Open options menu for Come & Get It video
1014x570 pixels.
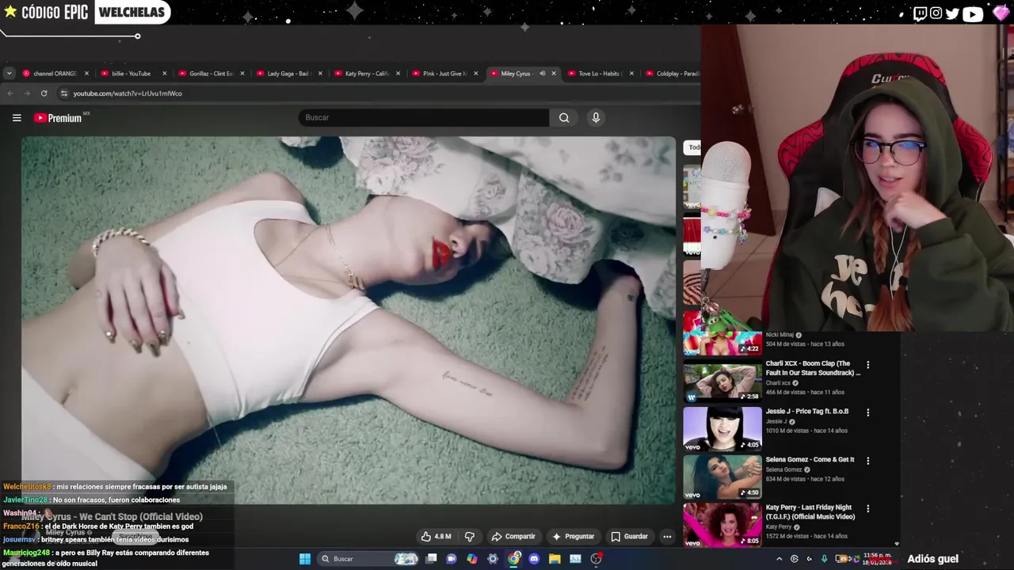[x=868, y=461]
